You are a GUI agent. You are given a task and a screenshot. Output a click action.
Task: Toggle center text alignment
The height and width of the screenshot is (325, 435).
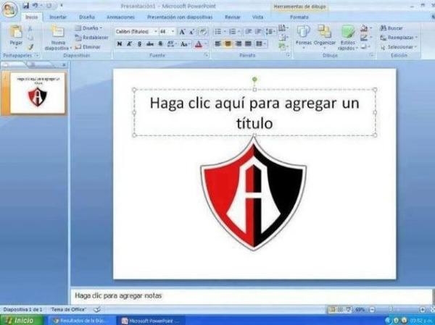tap(228, 43)
